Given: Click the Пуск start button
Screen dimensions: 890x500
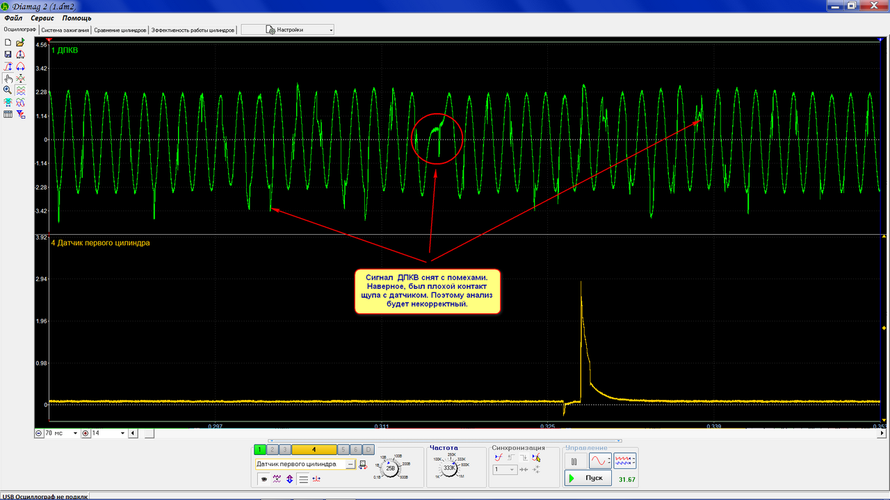Looking at the screenshot, I should [588, 478].
